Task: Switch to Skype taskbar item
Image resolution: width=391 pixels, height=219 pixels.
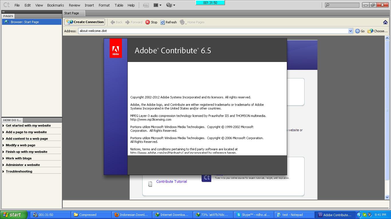Action: point(254,215)
